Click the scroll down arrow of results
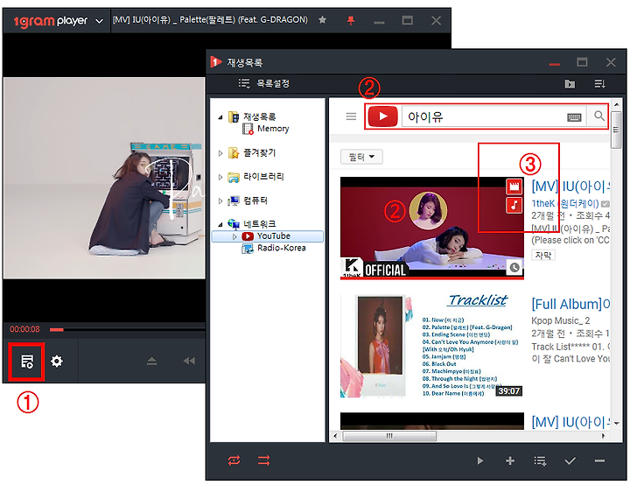 (616, 424)
